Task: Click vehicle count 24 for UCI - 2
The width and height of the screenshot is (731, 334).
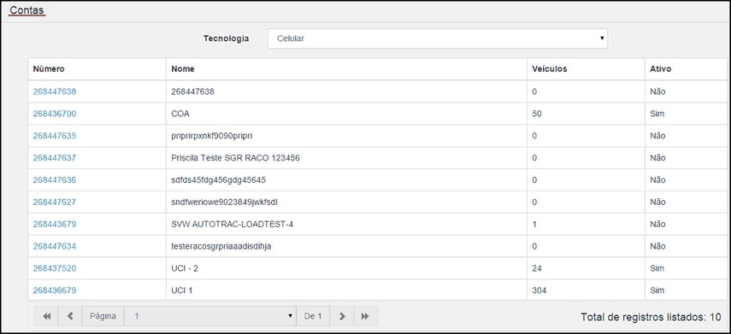Action: click(537, 268)
